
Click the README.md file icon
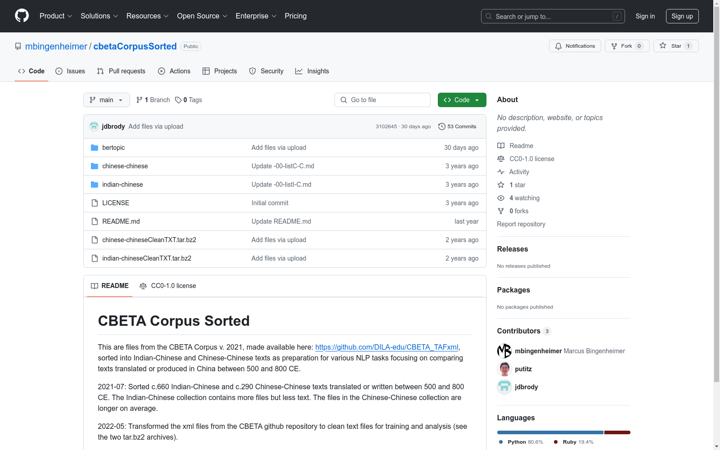[94, 221]
